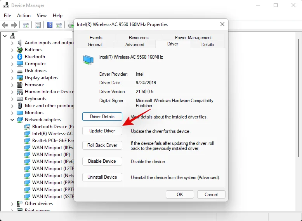Select the Disk drives category icon
The height and width of the screenshot is (221, 302).
20,71
